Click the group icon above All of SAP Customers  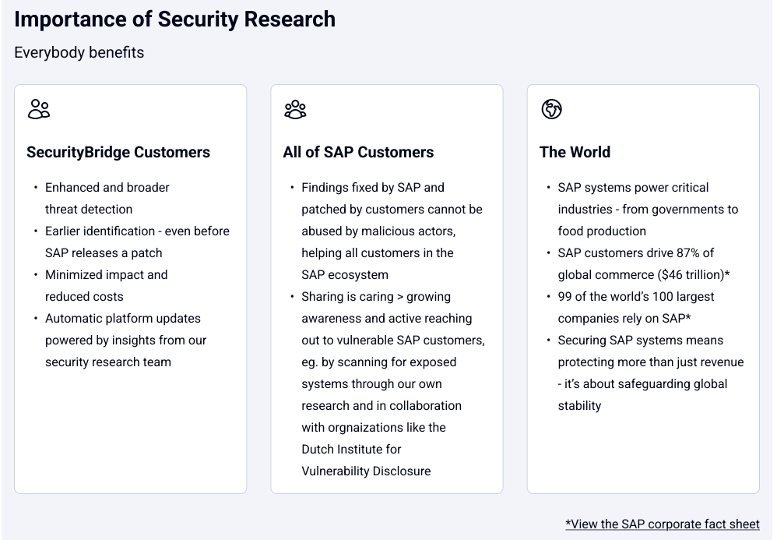click(x=295, y=109)
